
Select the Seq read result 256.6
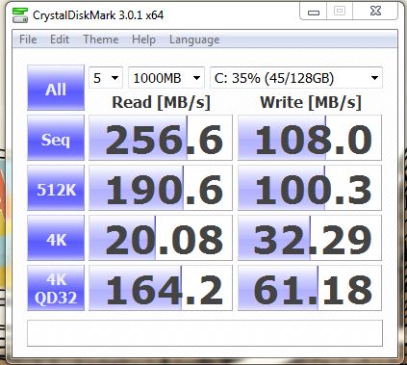(161, 138)
